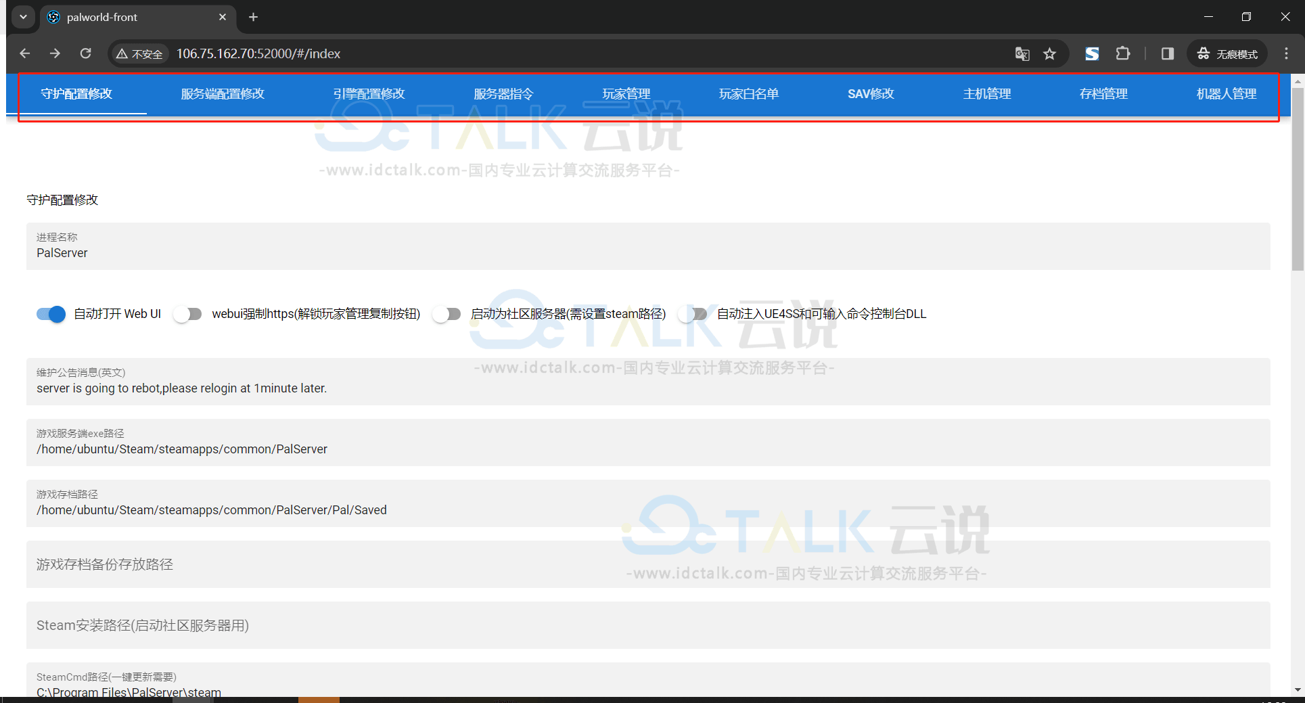Open the Extensions puzzle icon
Image resolution: width=1305 pixels, height=703 pixels.
pos(1123,53)
